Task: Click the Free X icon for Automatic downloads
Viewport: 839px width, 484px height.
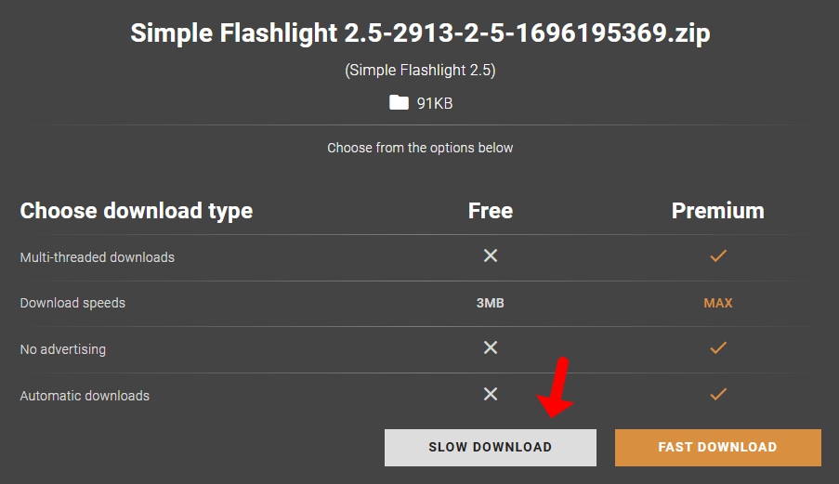Action: click(491, 394)
